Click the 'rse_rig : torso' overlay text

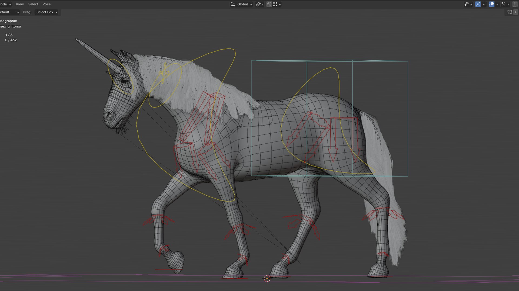click(11, 26)
